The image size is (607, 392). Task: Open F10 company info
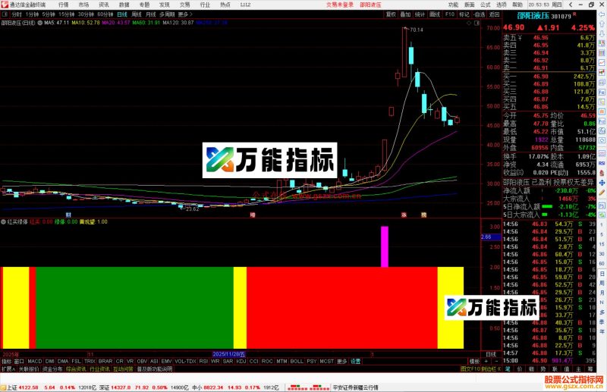(x=449, y=14)
